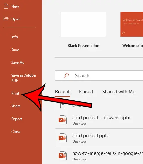
Task: Click Desktop location under cord project.pptx
Action: coord(79,141)
